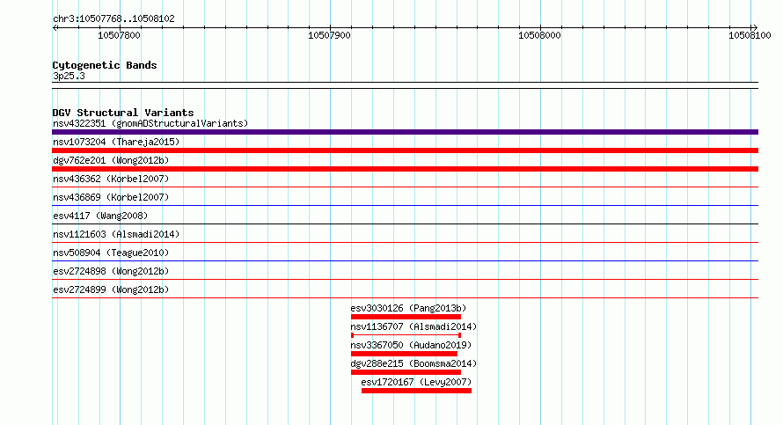Screen dimensions: 783x425
Task: Click ruler position 10508100
Action: 750,35
